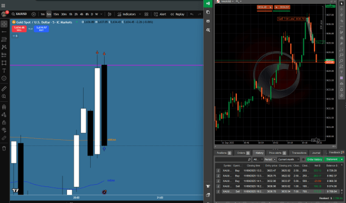Select the 1h timeframe
The height and width of the screenshot is (203, 346).
(71, 14)
